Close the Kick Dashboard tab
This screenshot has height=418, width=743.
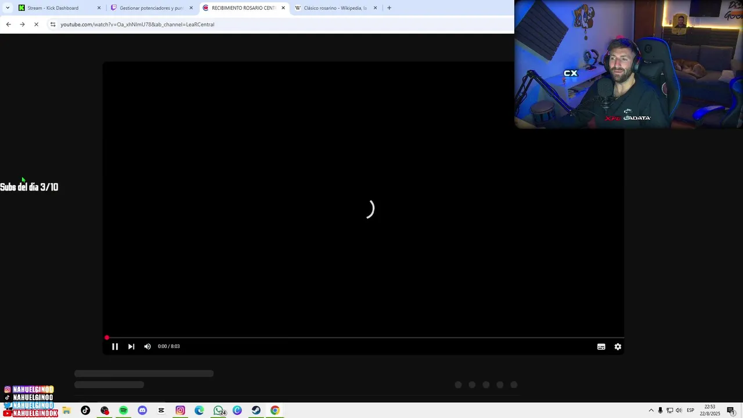pos(99,8)
